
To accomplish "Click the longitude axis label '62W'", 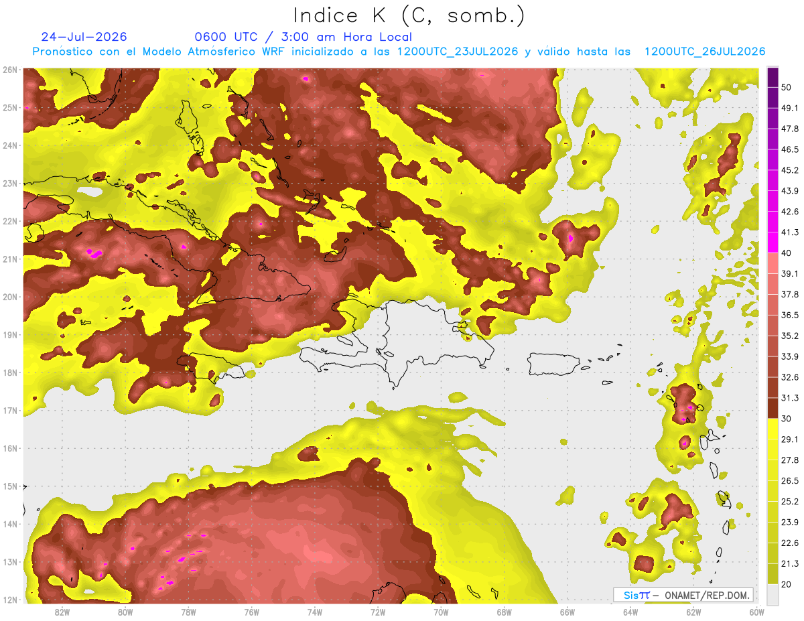I will click(694, 612).
